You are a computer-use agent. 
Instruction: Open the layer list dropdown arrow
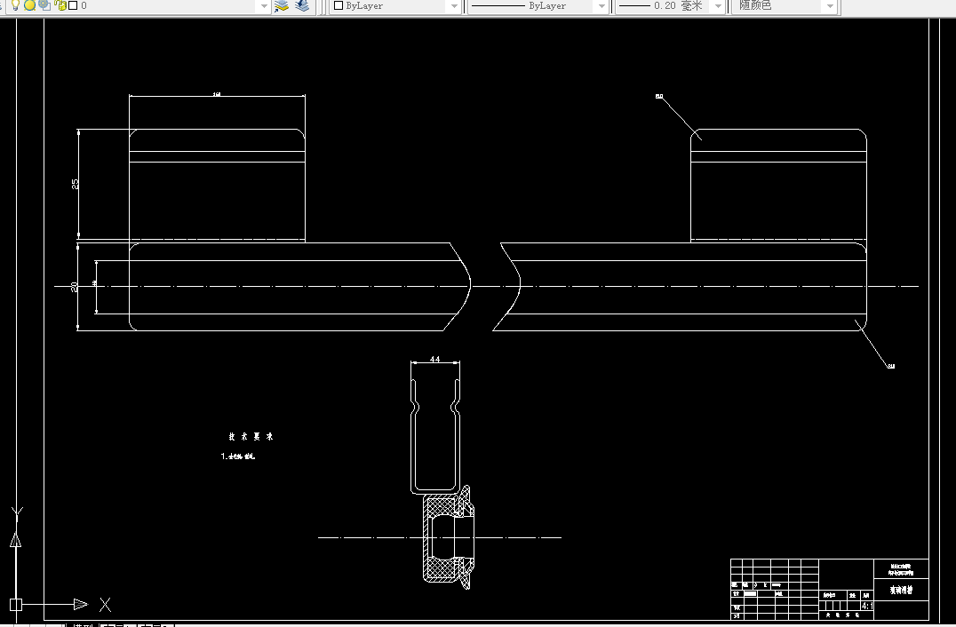[x=264, y=6]
